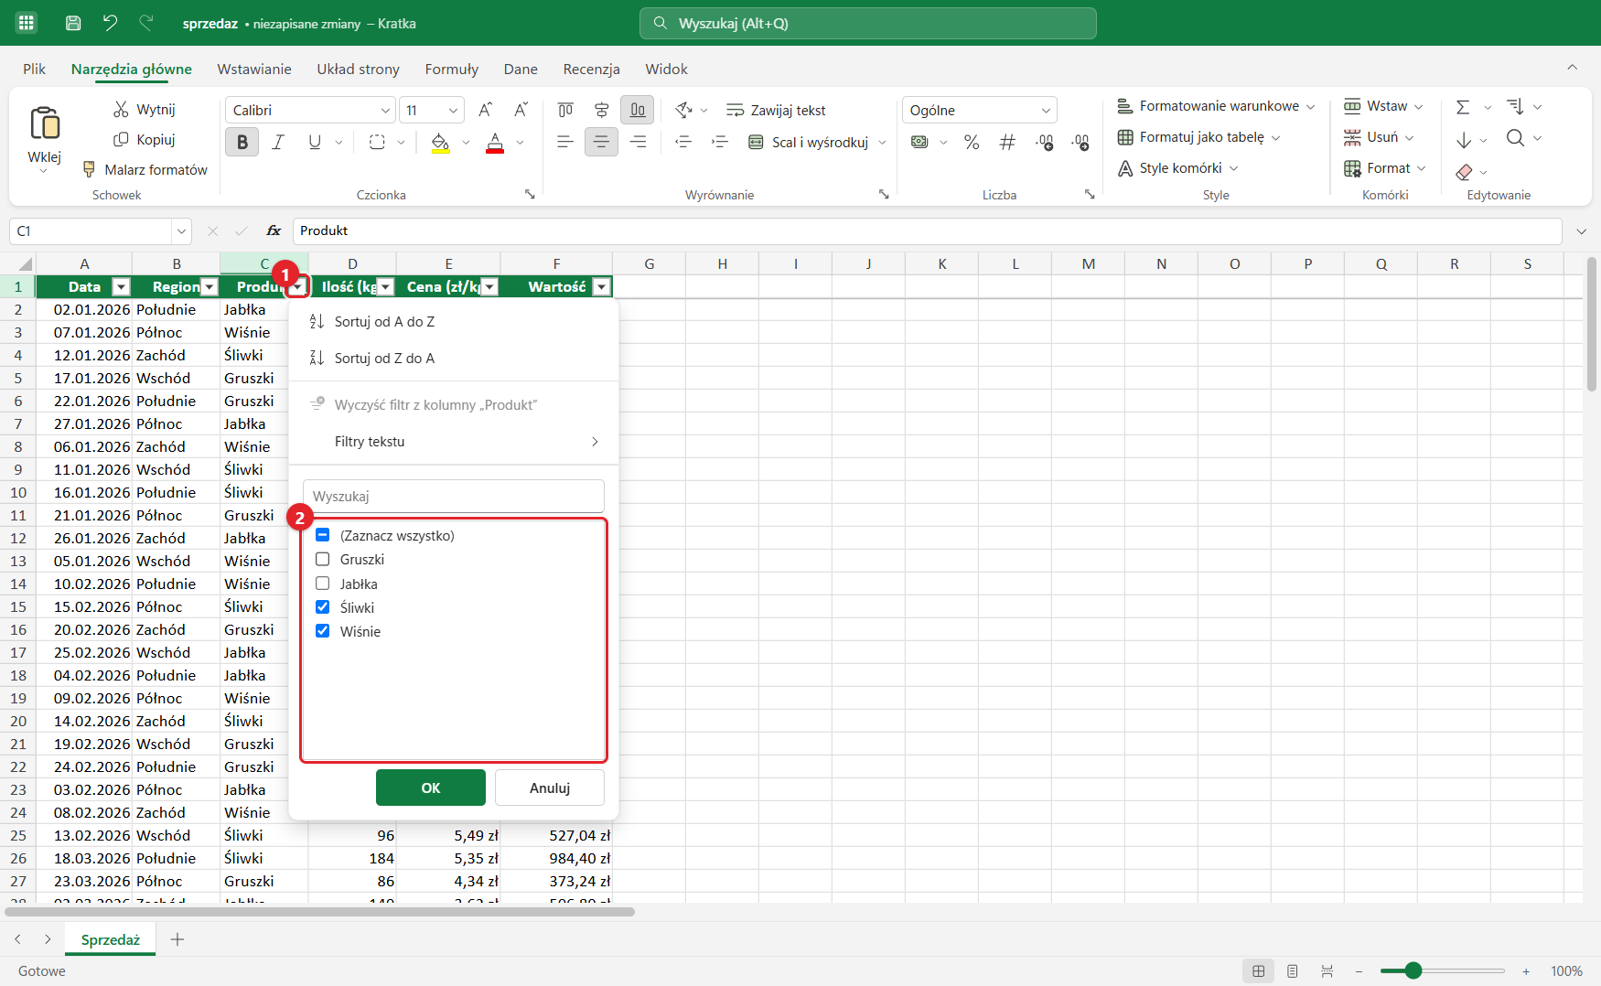Apply underline formatting
This screenshot has height=986, width=1601.
(315, 142)
